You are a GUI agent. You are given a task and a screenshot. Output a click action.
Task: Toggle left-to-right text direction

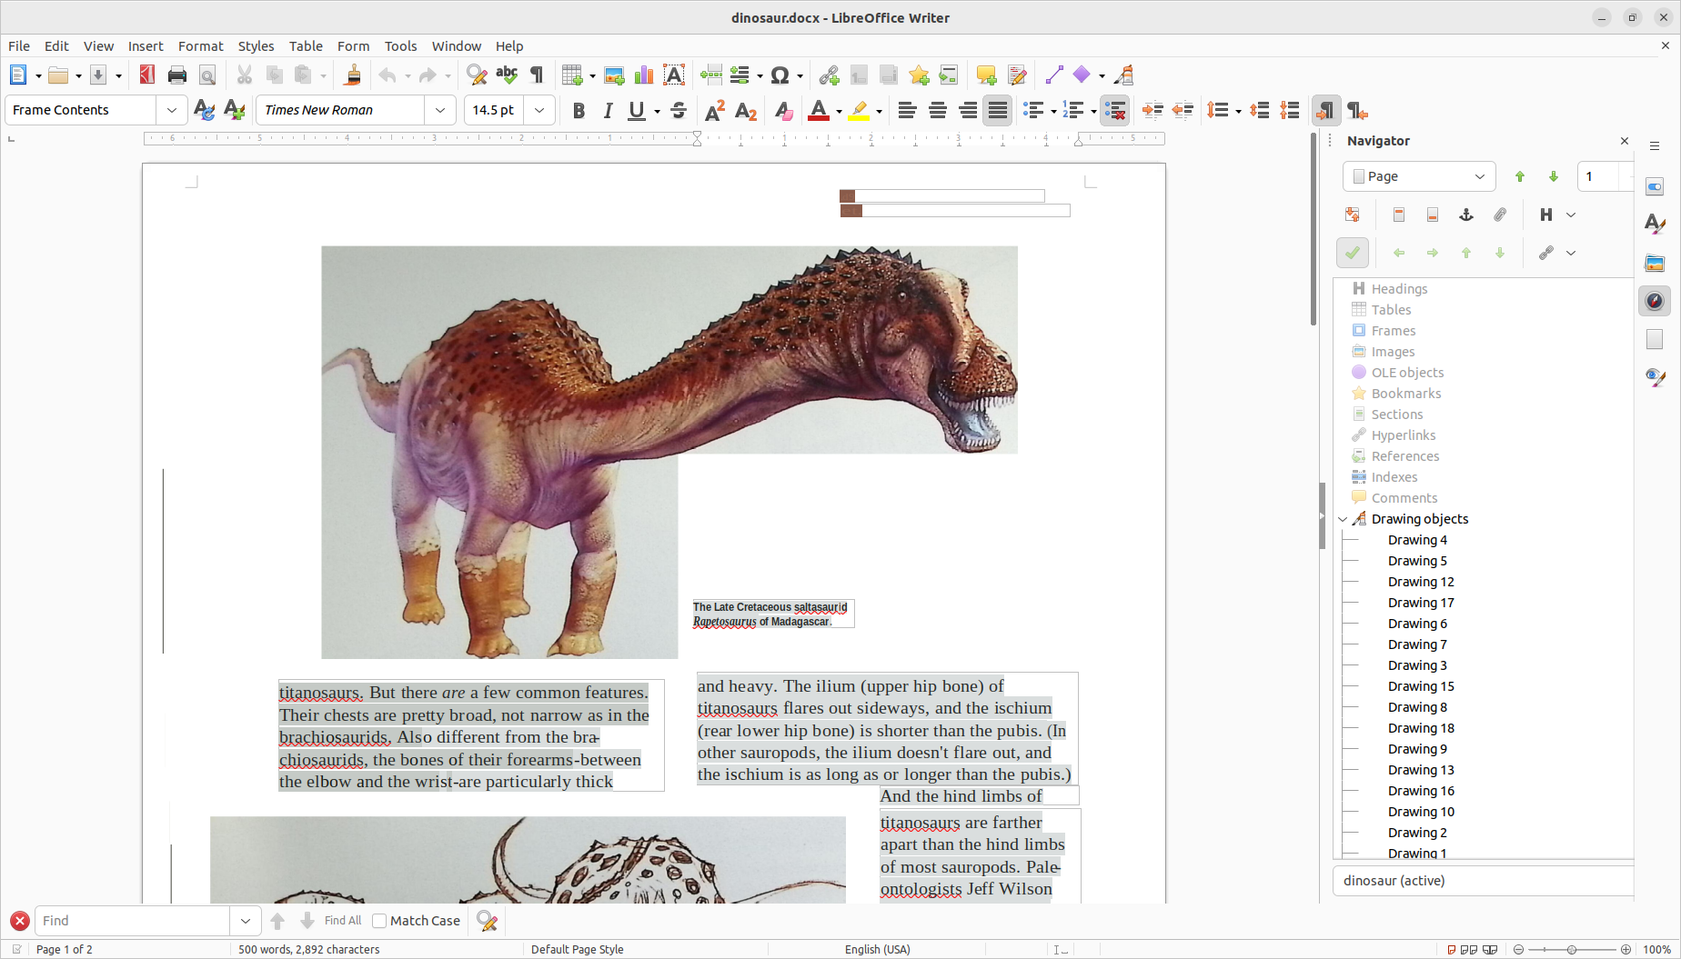1325,111
